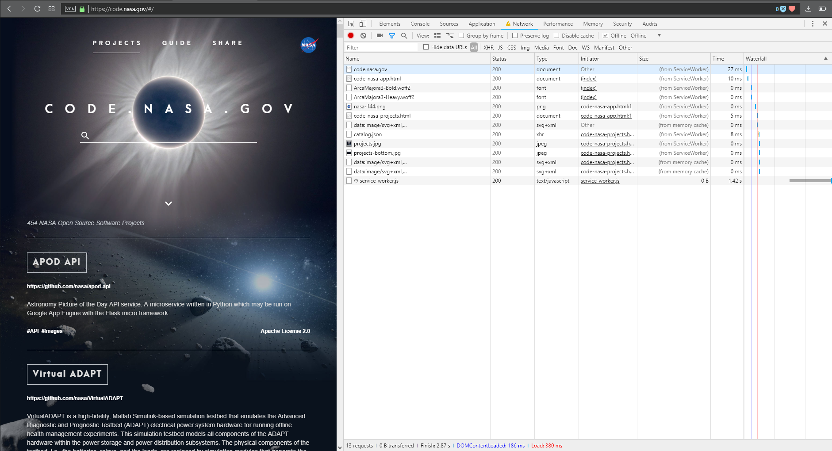Uncheck the Offline checkbox
Viewport: 832px width, 451px height.
point(606,36)
